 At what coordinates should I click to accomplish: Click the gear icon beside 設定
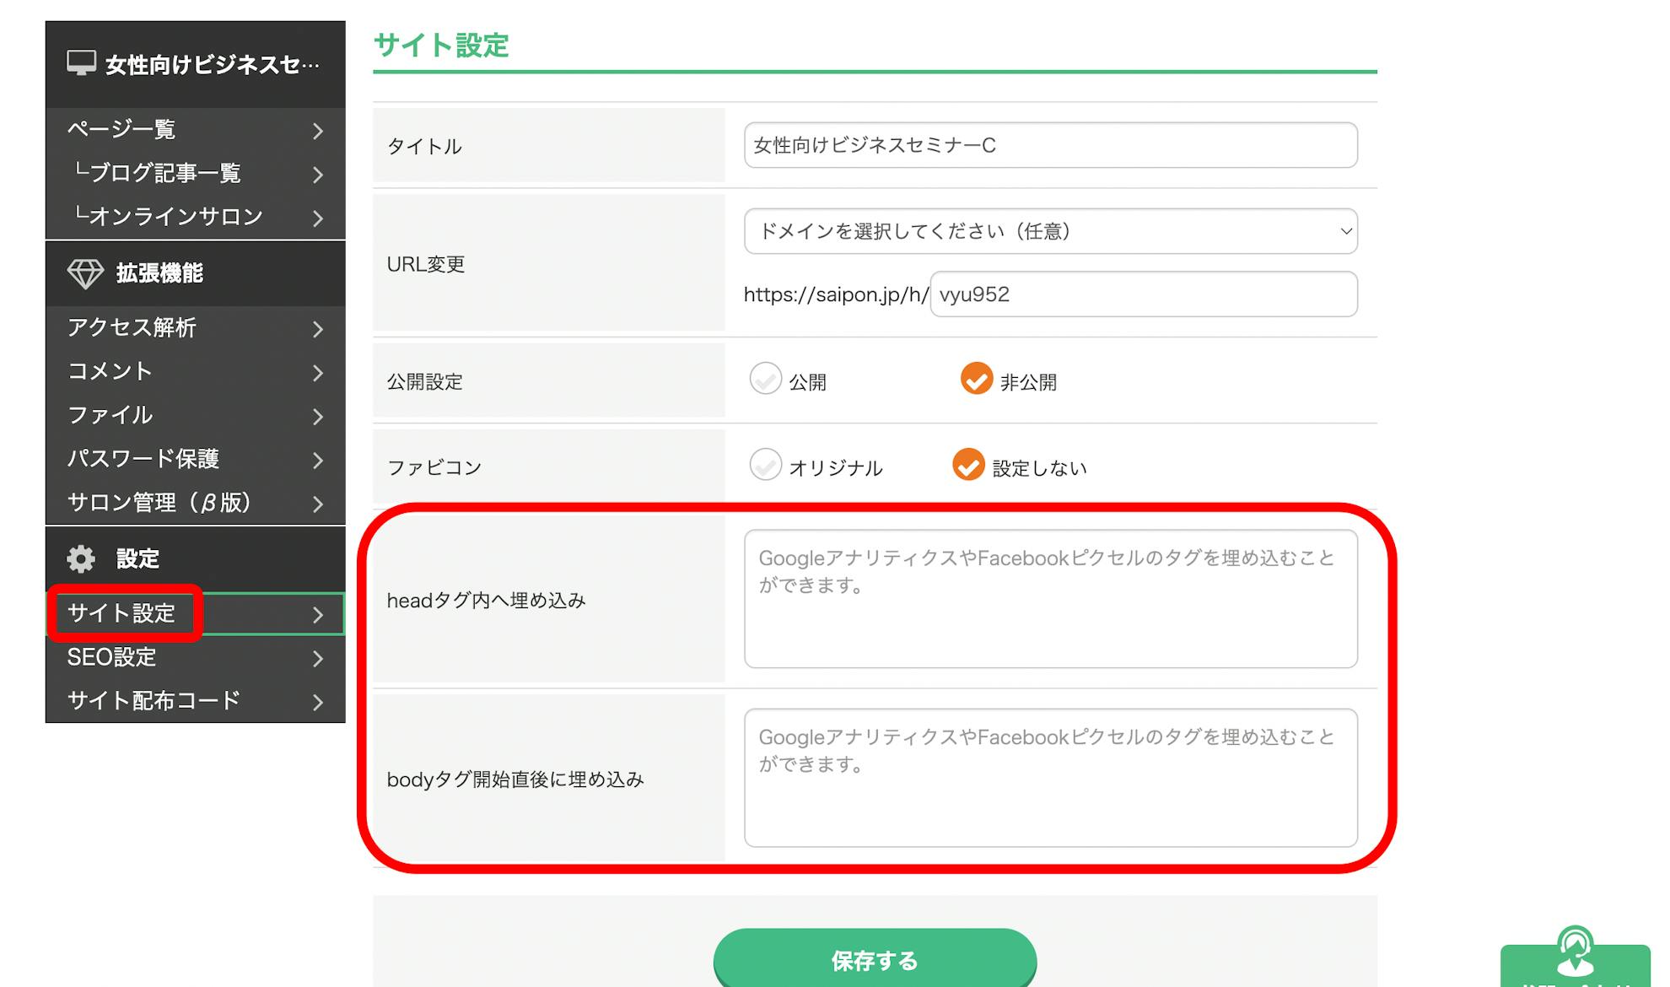pyautogui.click(x=82, y=558)
